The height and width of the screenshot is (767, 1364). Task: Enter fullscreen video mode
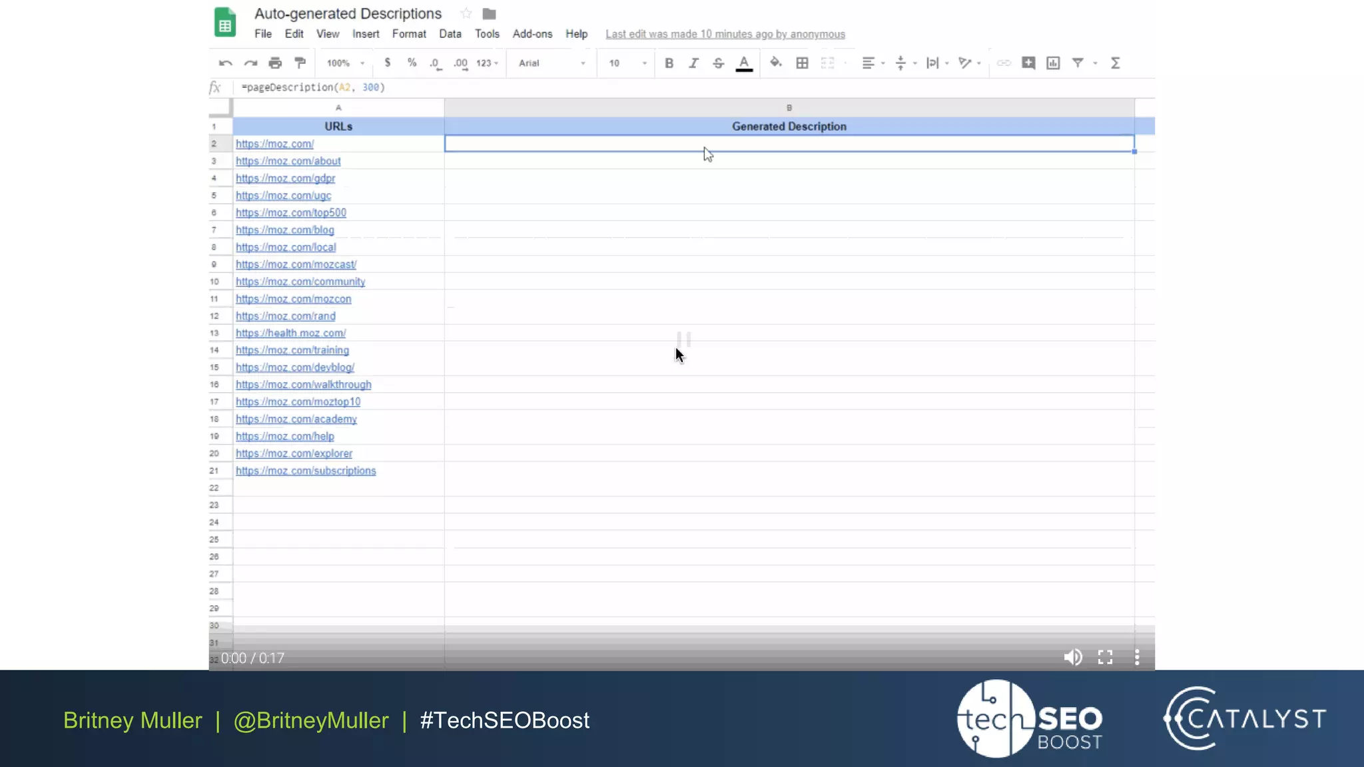coord(1105,658)
